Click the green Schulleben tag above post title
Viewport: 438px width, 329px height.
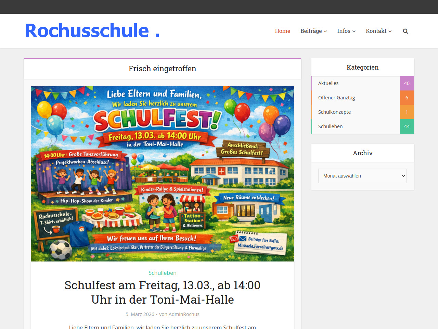163,273
